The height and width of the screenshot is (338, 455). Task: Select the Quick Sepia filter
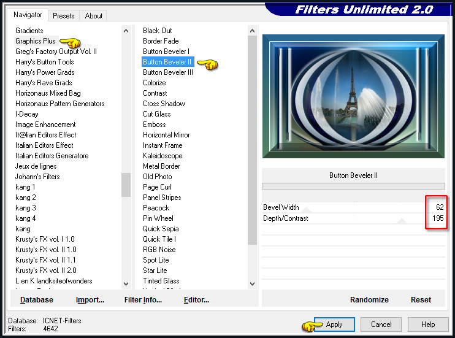click(x=161, y=229)
